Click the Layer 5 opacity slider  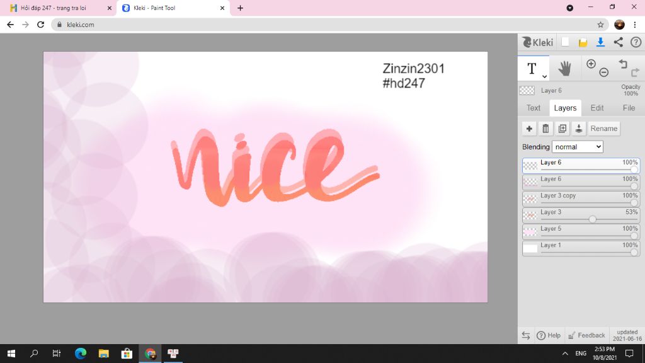[x=589, y=236]
